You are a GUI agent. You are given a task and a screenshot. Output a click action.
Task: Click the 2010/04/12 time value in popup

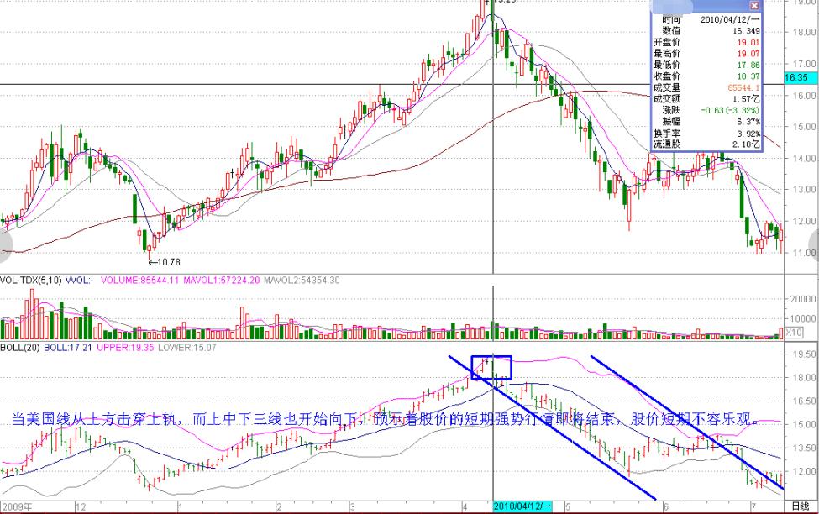click(730, 19)
